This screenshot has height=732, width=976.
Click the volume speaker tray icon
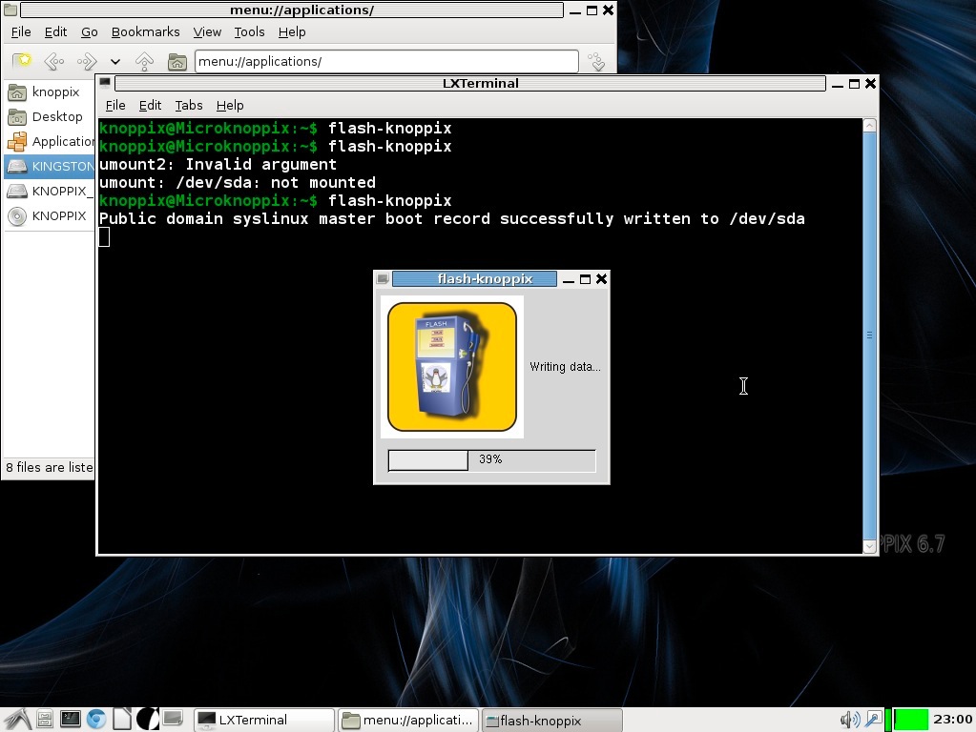850,721
